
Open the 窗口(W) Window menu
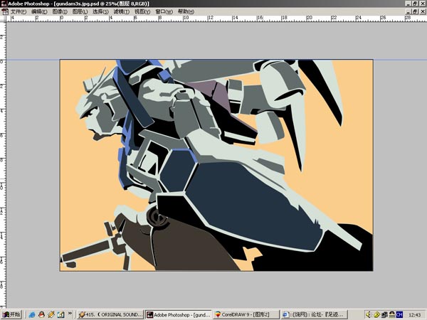coord(164,11)
